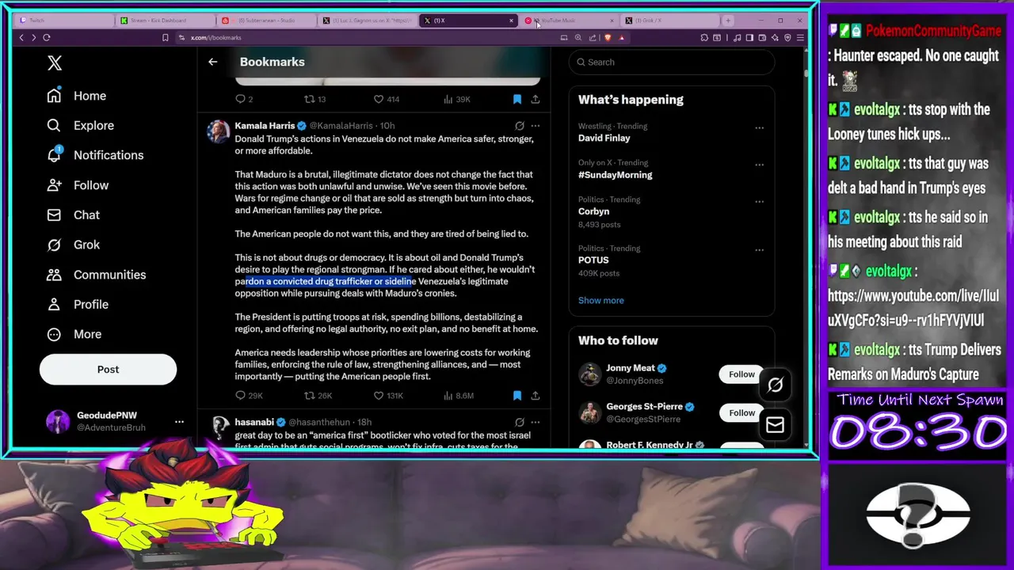Reload the page in the browser

(x=47, y=37)
